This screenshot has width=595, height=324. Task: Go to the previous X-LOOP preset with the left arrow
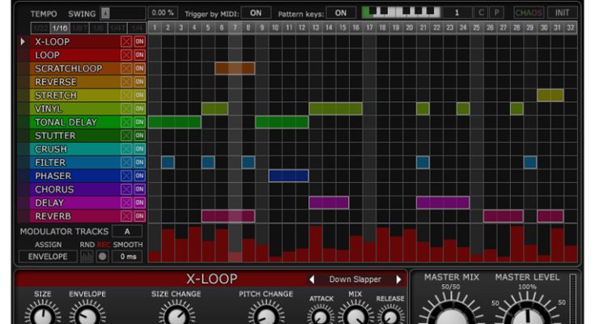312,279
